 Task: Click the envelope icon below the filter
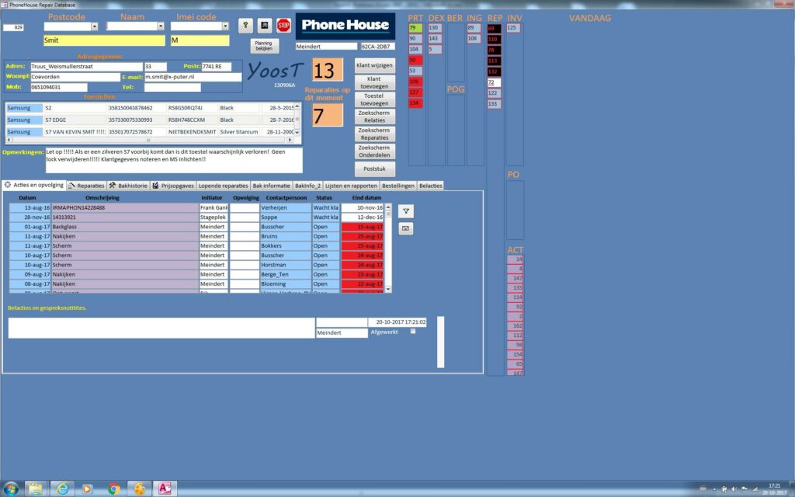(405, 228)
